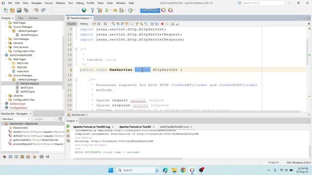Toggle Show Fields filter in Navigator
The height and width of the screenshot is (175, 312).
[x=11, y=157]
